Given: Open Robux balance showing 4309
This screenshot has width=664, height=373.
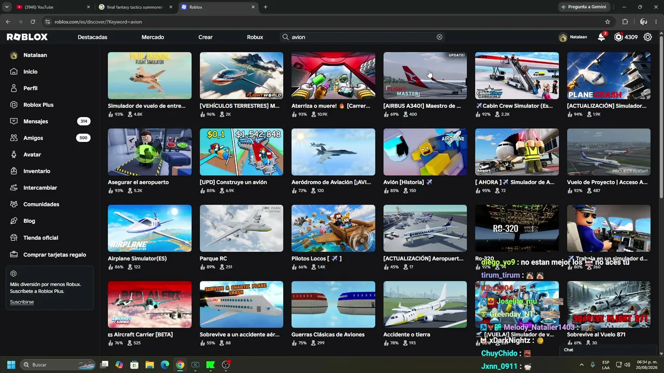Looking at the screenshot, I should click(x=626, y=37).
